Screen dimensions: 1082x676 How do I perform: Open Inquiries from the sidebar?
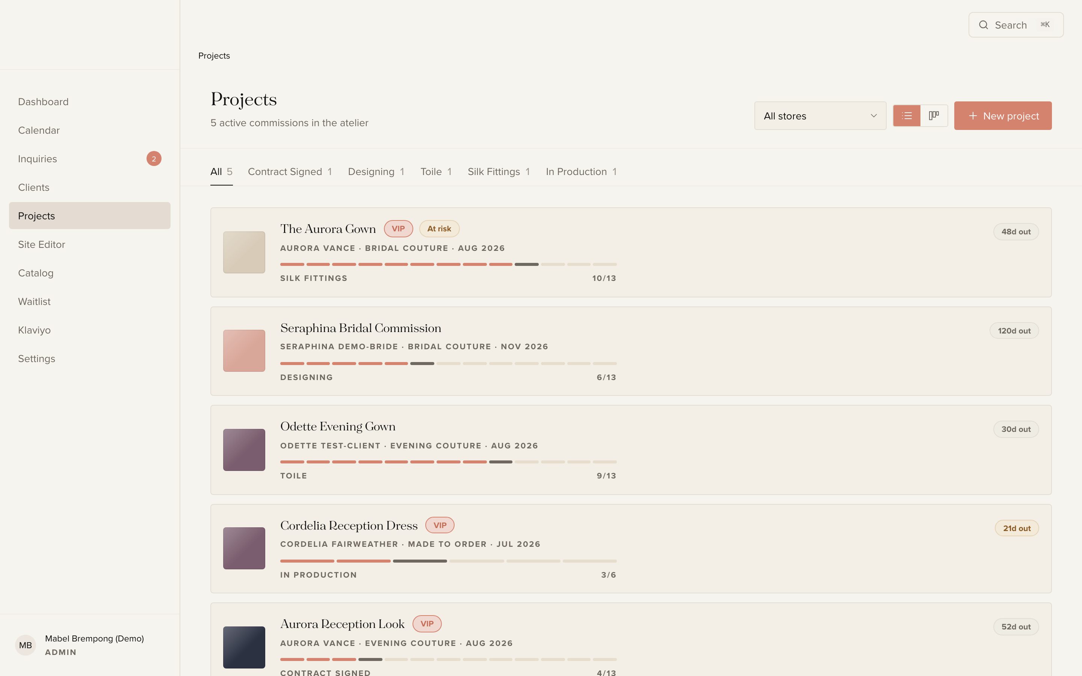[89, 159]
